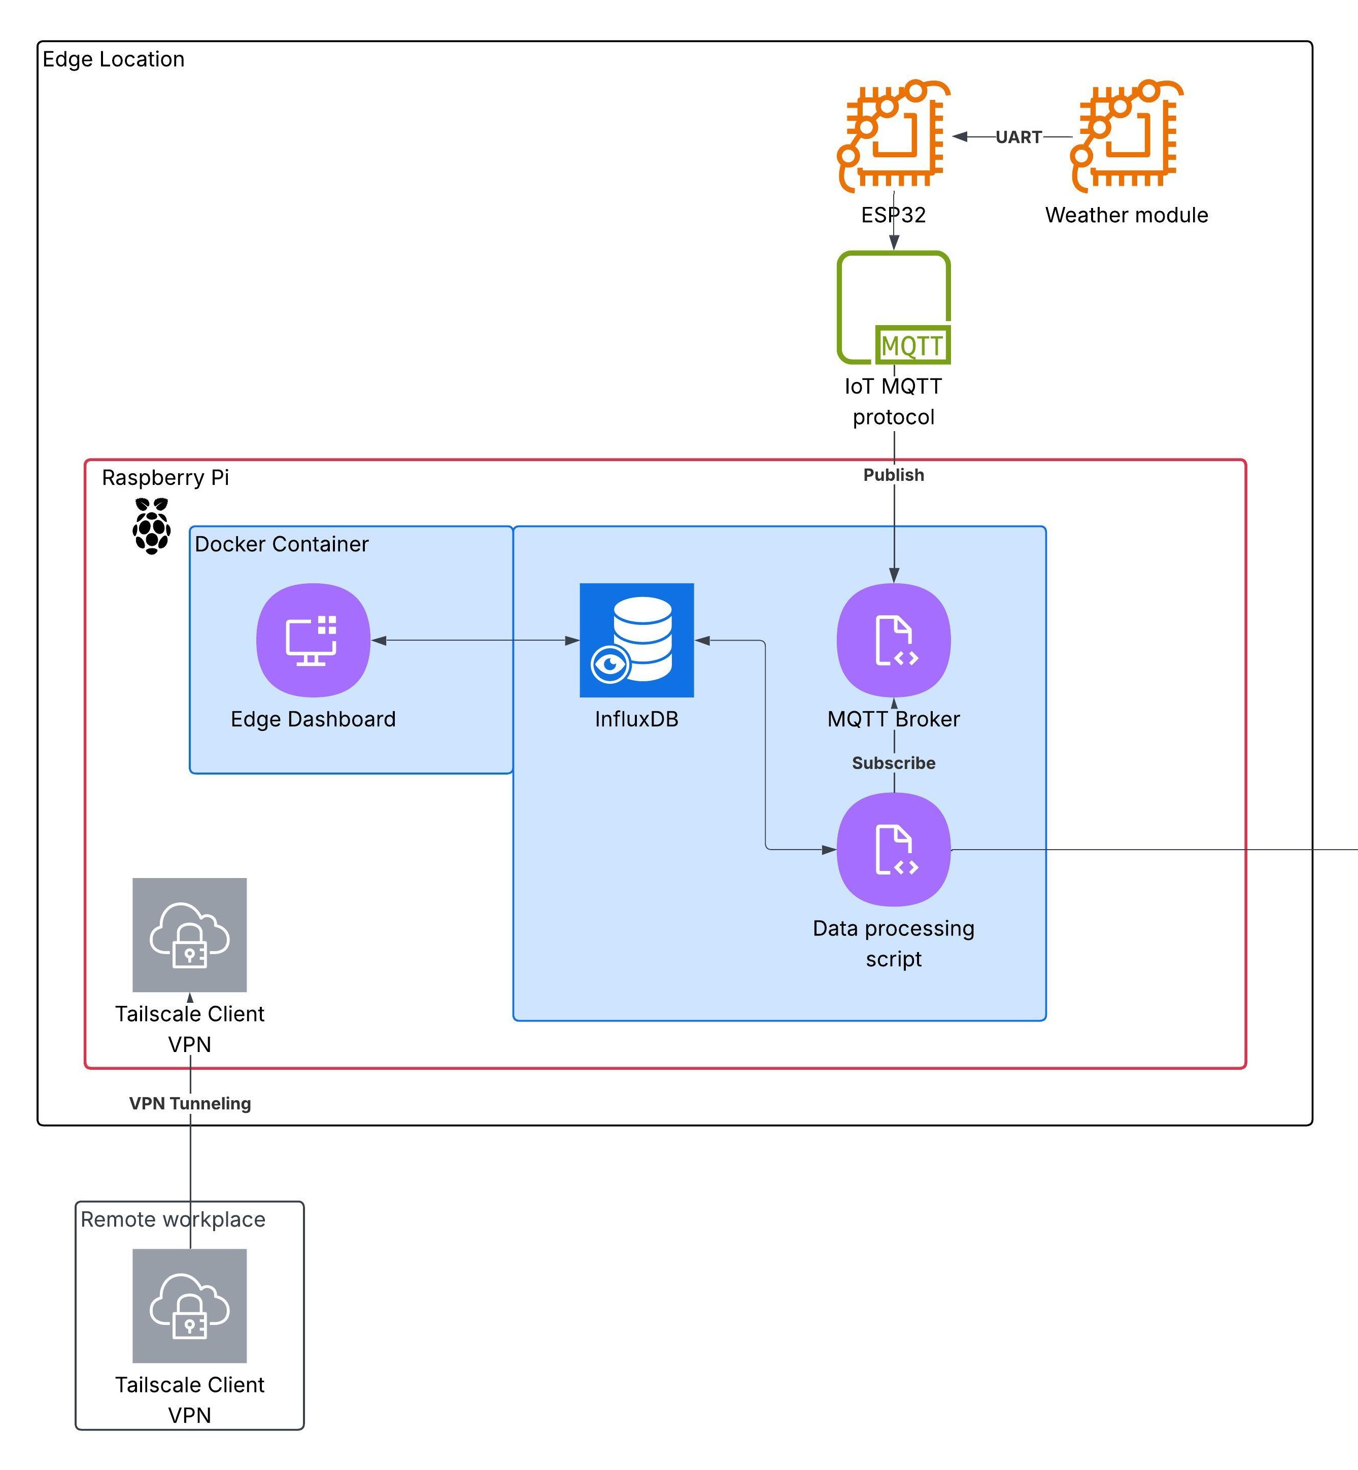Select the green MQTT badge label
Image resolution: width=1358 pixels, height=1470 pixels.
click(912, 344)
